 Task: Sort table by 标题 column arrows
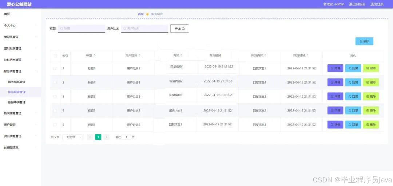click(x=95, y=55)
